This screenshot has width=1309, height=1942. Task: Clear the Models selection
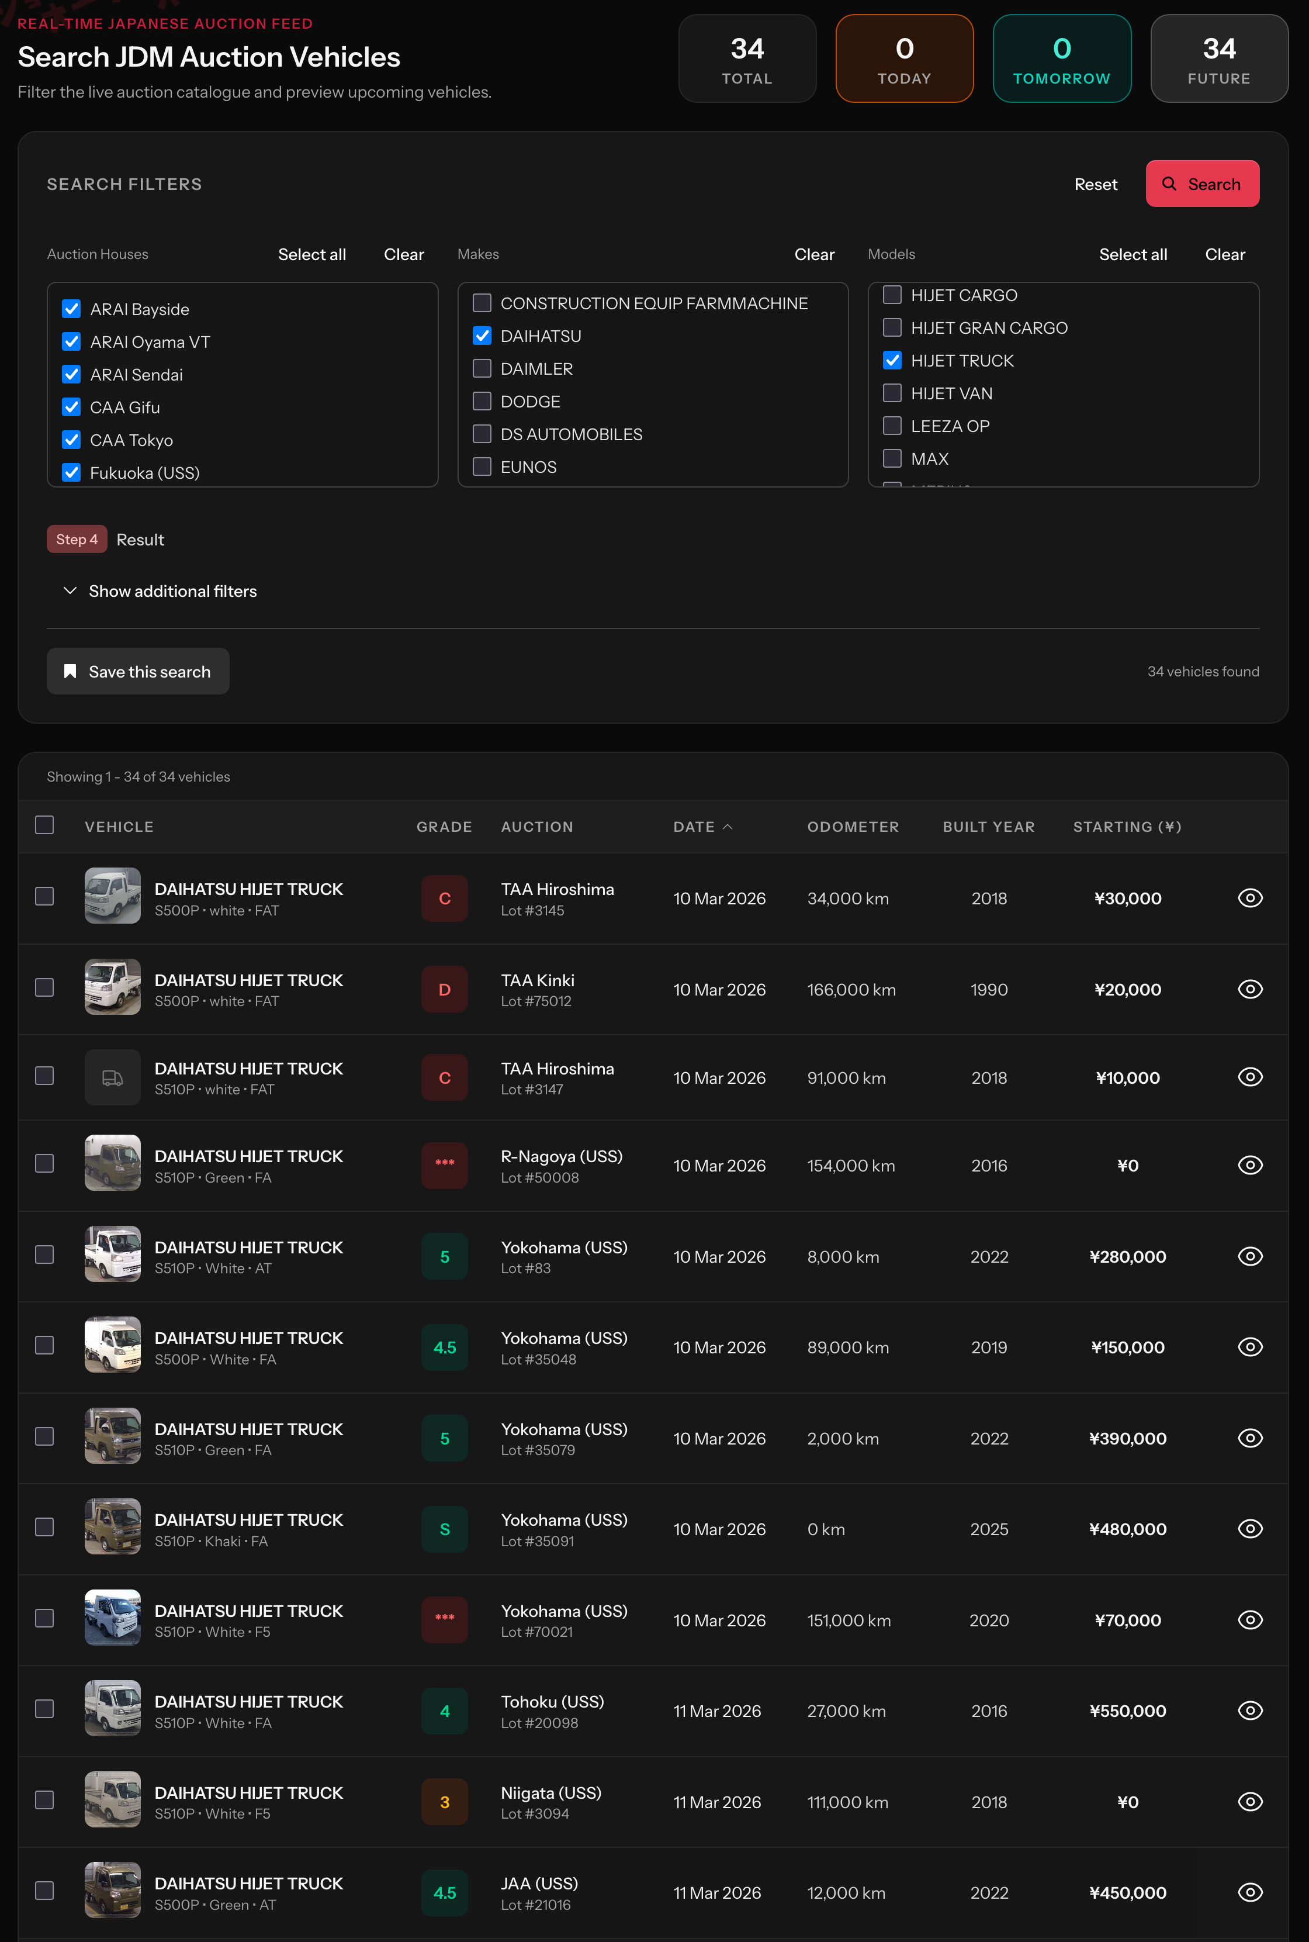click(1225, 255)
